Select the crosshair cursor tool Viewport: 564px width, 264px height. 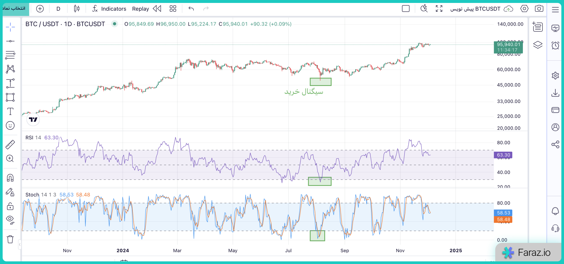10,27
